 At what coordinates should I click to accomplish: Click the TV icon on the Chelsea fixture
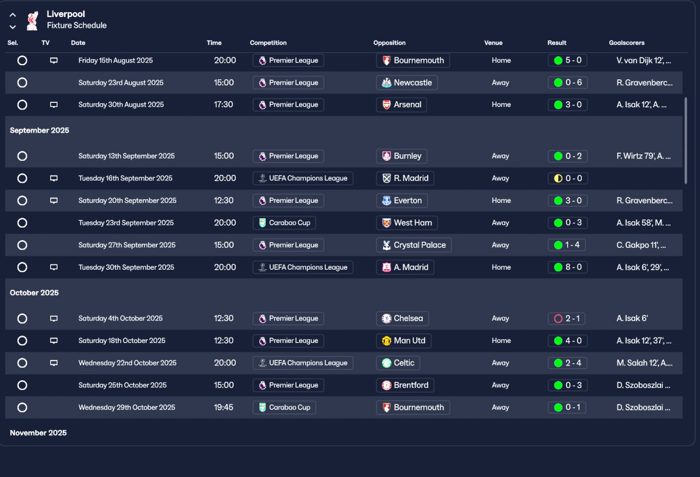(x=54, y=318)
